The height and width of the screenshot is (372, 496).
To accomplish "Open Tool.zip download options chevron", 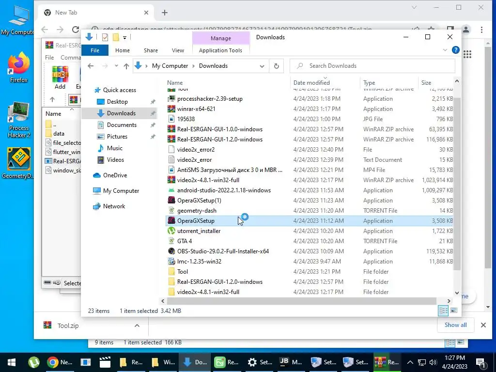I will point(137,325).
